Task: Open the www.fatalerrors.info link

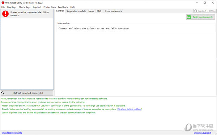Action: pyautogui.click(x=12, y=132)
